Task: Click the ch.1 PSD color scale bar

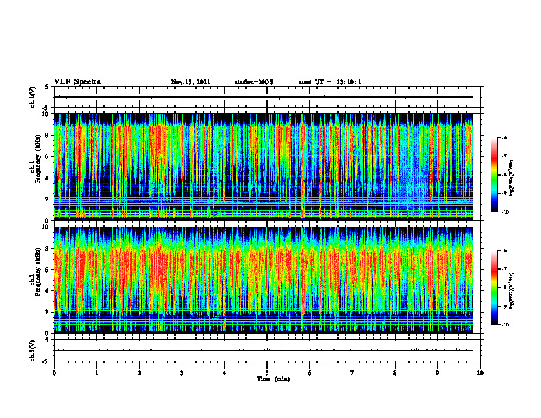Action: 494,175
